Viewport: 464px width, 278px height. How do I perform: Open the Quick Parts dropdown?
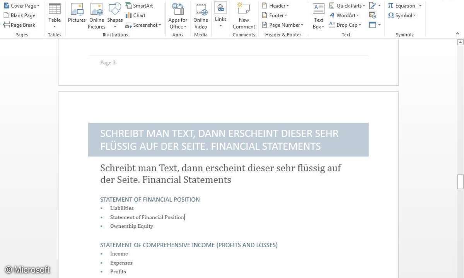pos(347,6)
